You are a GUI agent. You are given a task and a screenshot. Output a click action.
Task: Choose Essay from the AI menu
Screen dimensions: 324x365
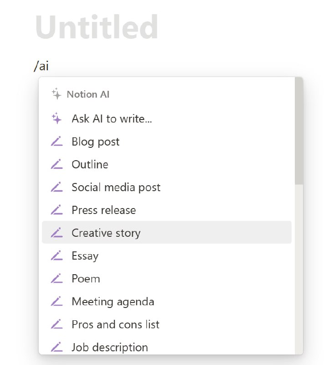[85, 255]
